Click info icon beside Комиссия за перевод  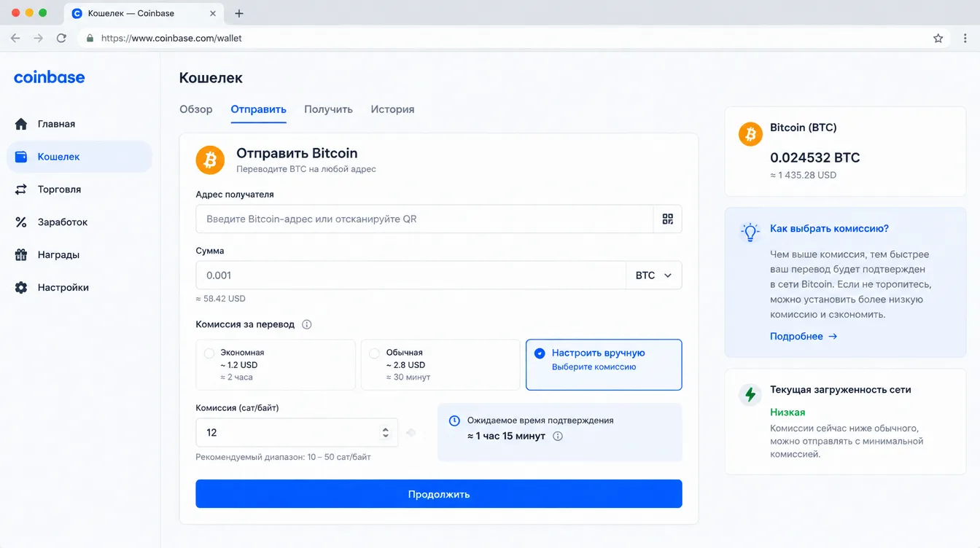coord(307,324)
